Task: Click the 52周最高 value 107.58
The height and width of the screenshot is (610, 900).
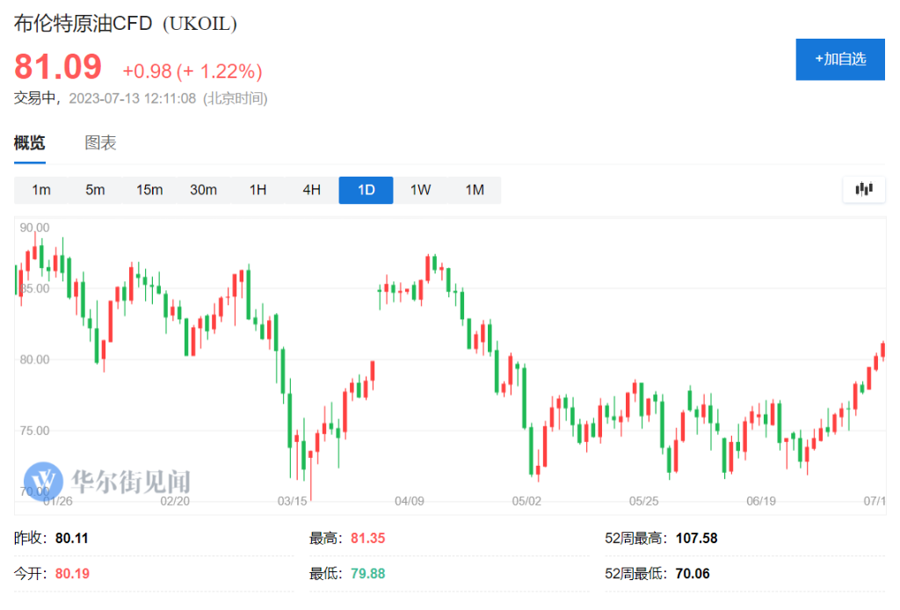Action: pos(697,538)
